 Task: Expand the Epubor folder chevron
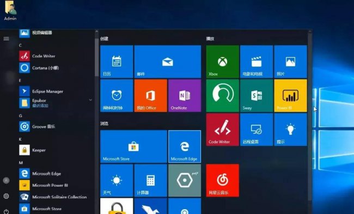90,100
